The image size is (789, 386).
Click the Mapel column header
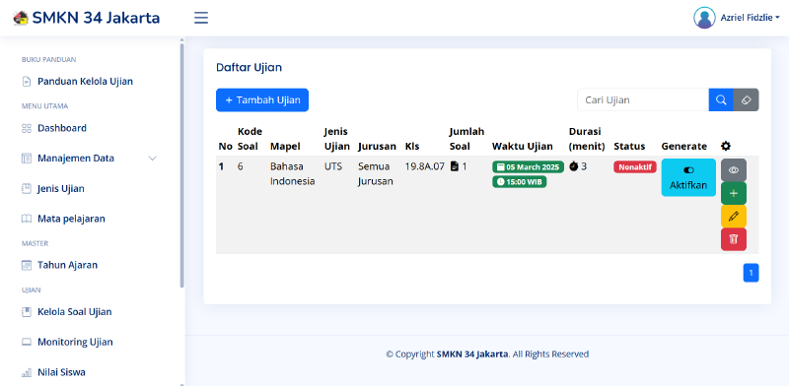[x=285, y=147]
